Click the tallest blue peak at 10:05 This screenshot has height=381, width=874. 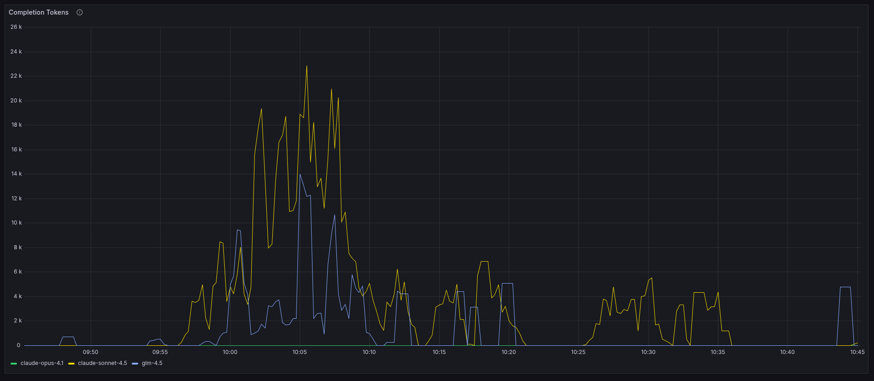(300, 175)
